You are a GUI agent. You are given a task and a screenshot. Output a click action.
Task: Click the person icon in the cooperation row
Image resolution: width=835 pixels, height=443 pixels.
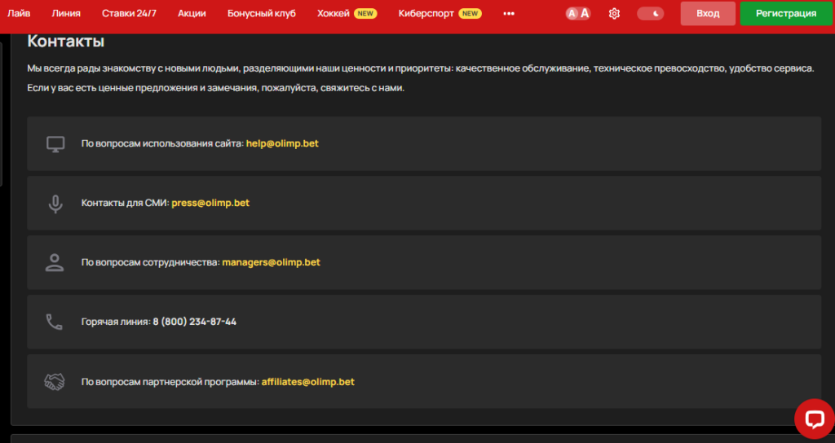(55, 263)
